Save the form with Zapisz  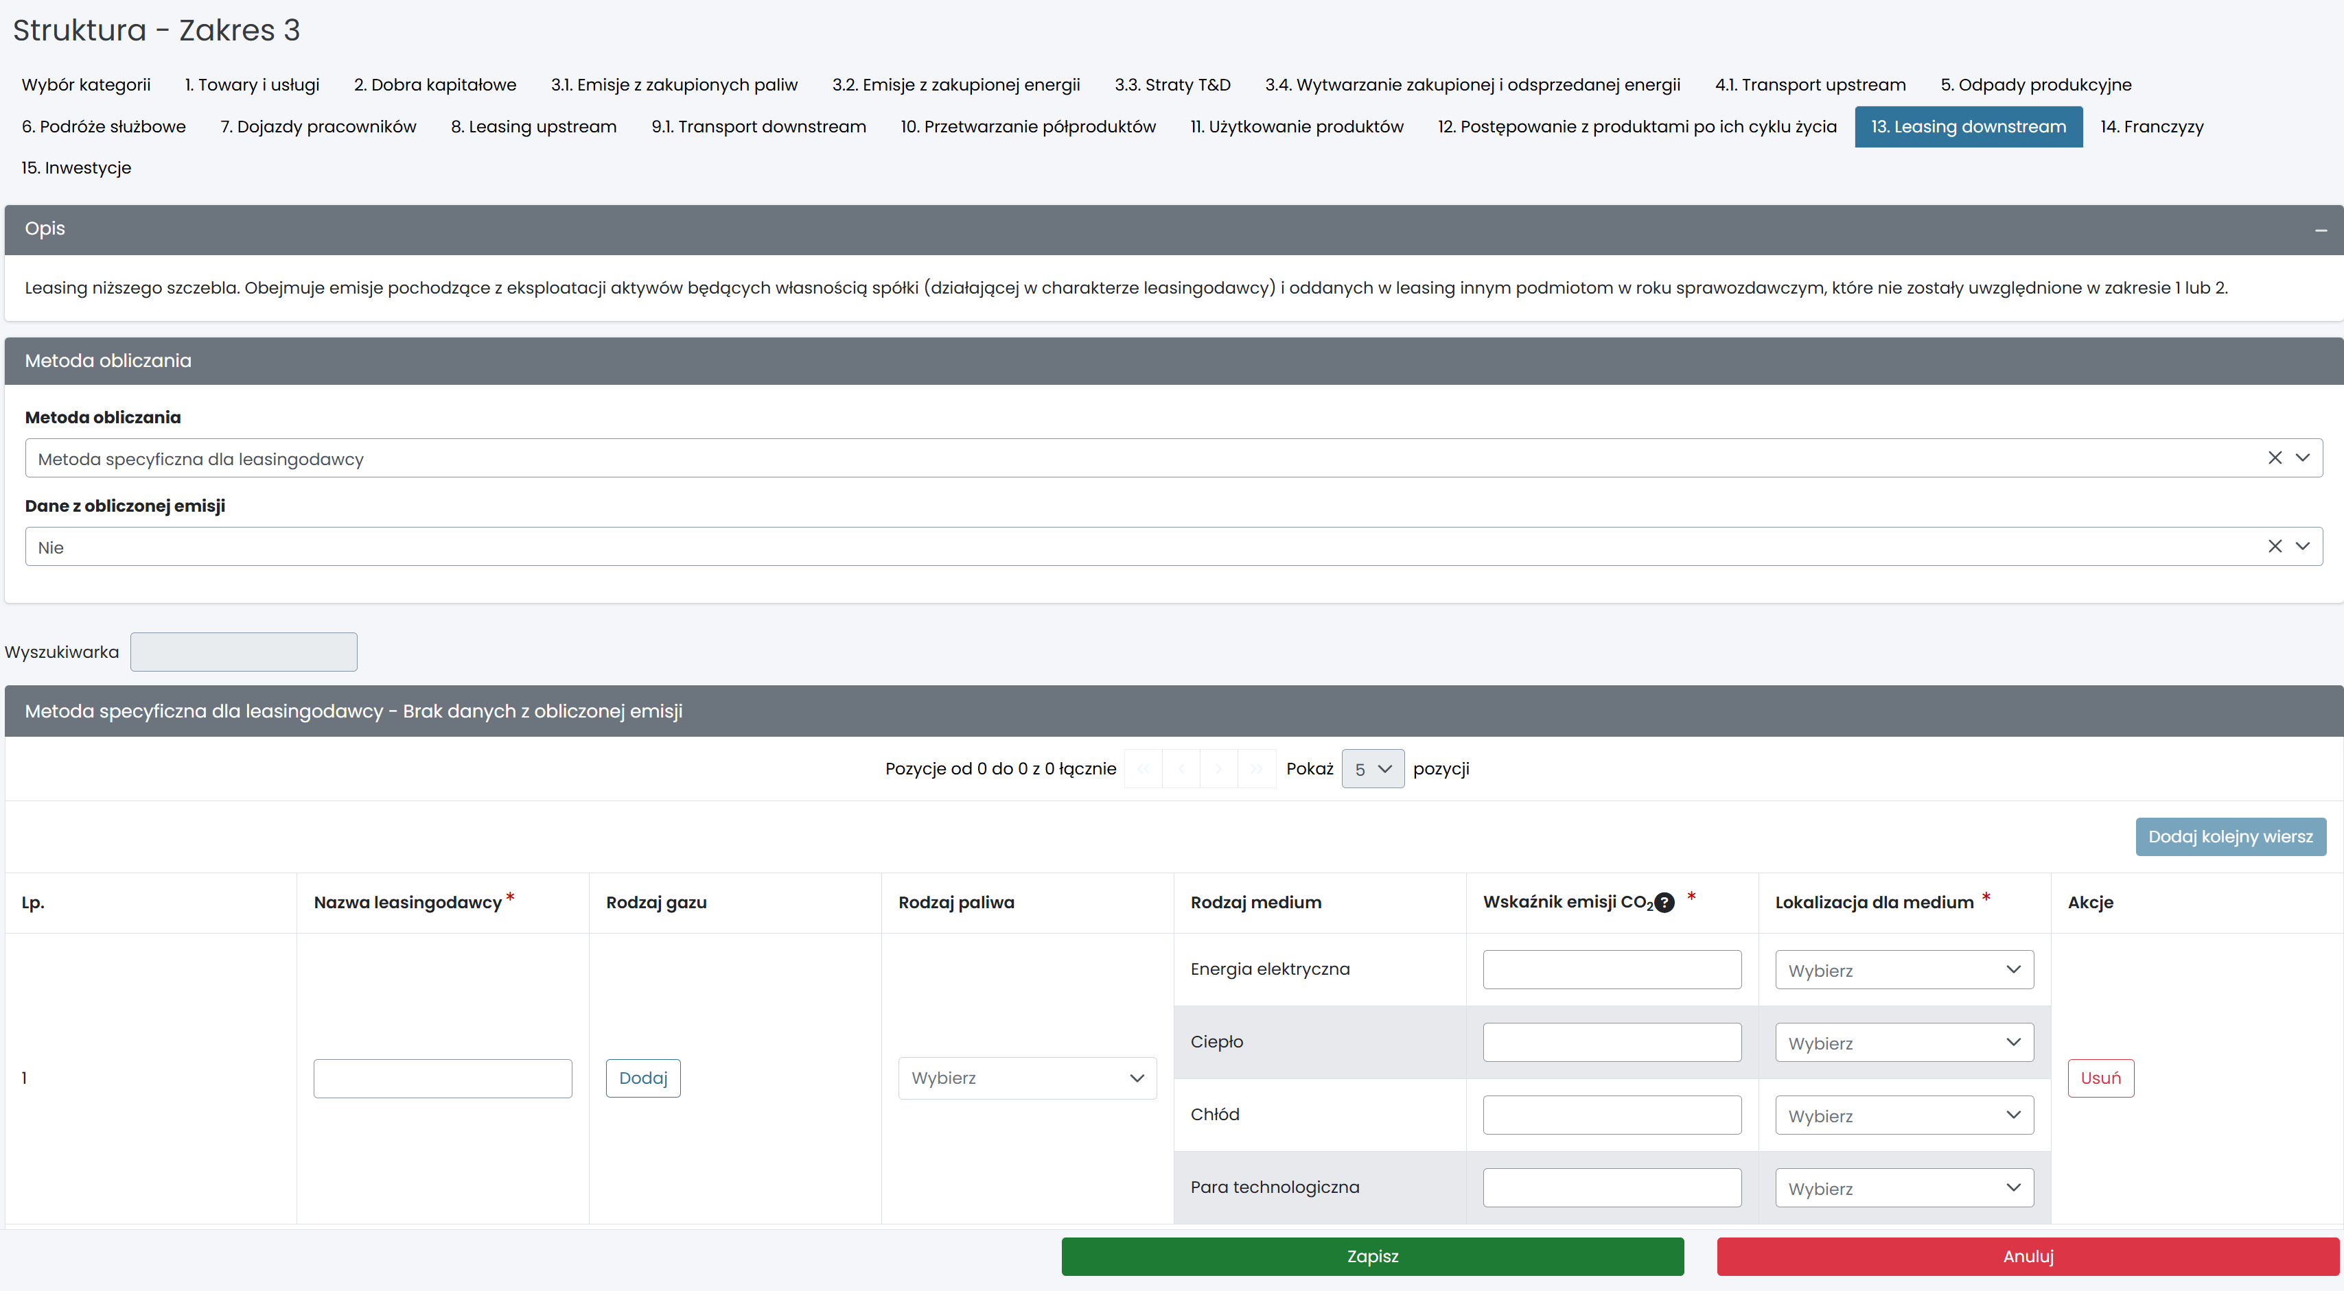(x=1372, y=1257)
